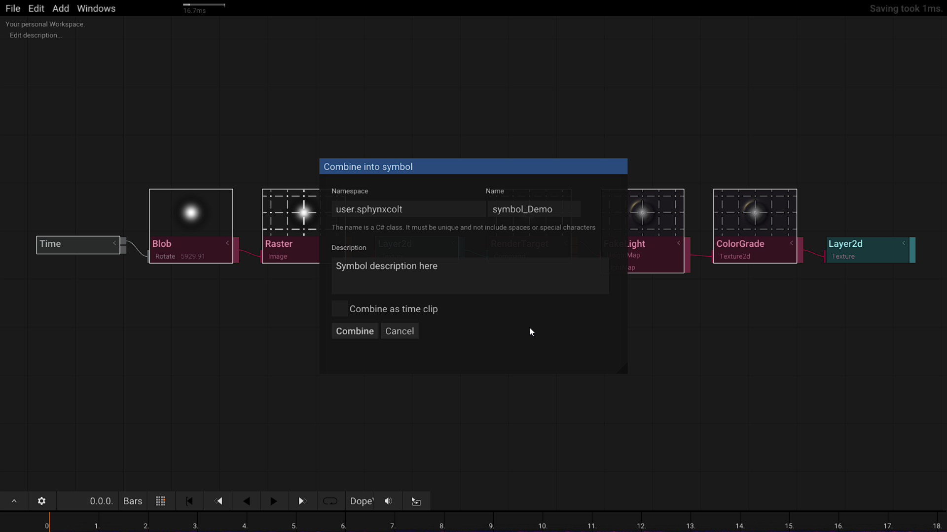Viewport: 947px width, 532px height.
Task: Confirm with the Combine button
Action: coord(355,331)
